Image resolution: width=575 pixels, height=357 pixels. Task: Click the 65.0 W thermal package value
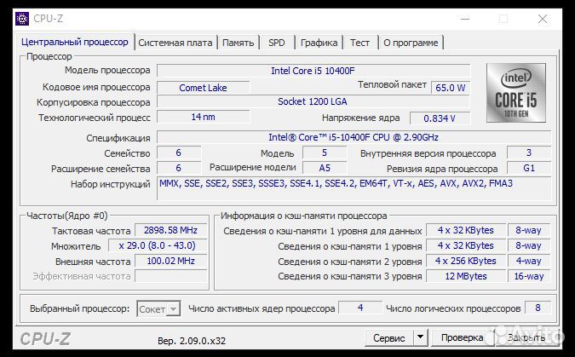pyautogui.click(x=451, y=88)
